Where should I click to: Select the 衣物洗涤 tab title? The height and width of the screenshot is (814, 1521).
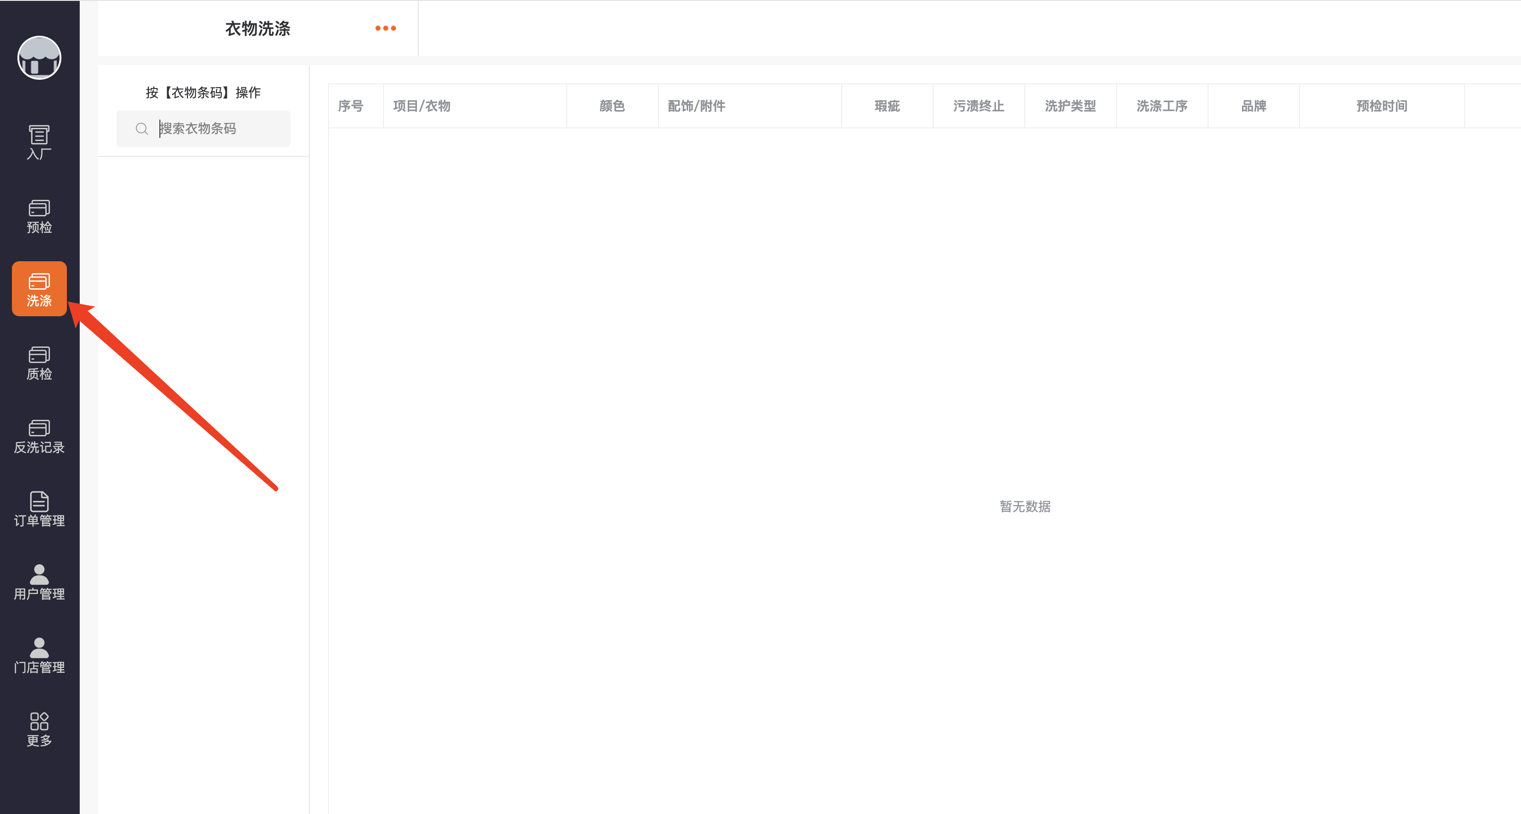pyautogui.click(x=257, y=28)
